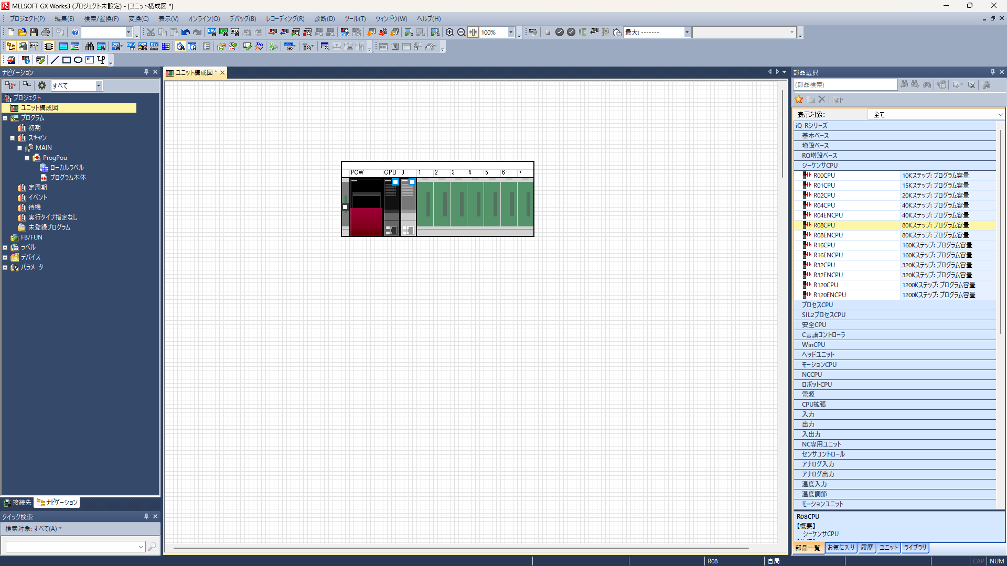This screenshot has height=566, width=1007.
Task: Toggle the Parts Selection window chip icon
Action: 49,47
